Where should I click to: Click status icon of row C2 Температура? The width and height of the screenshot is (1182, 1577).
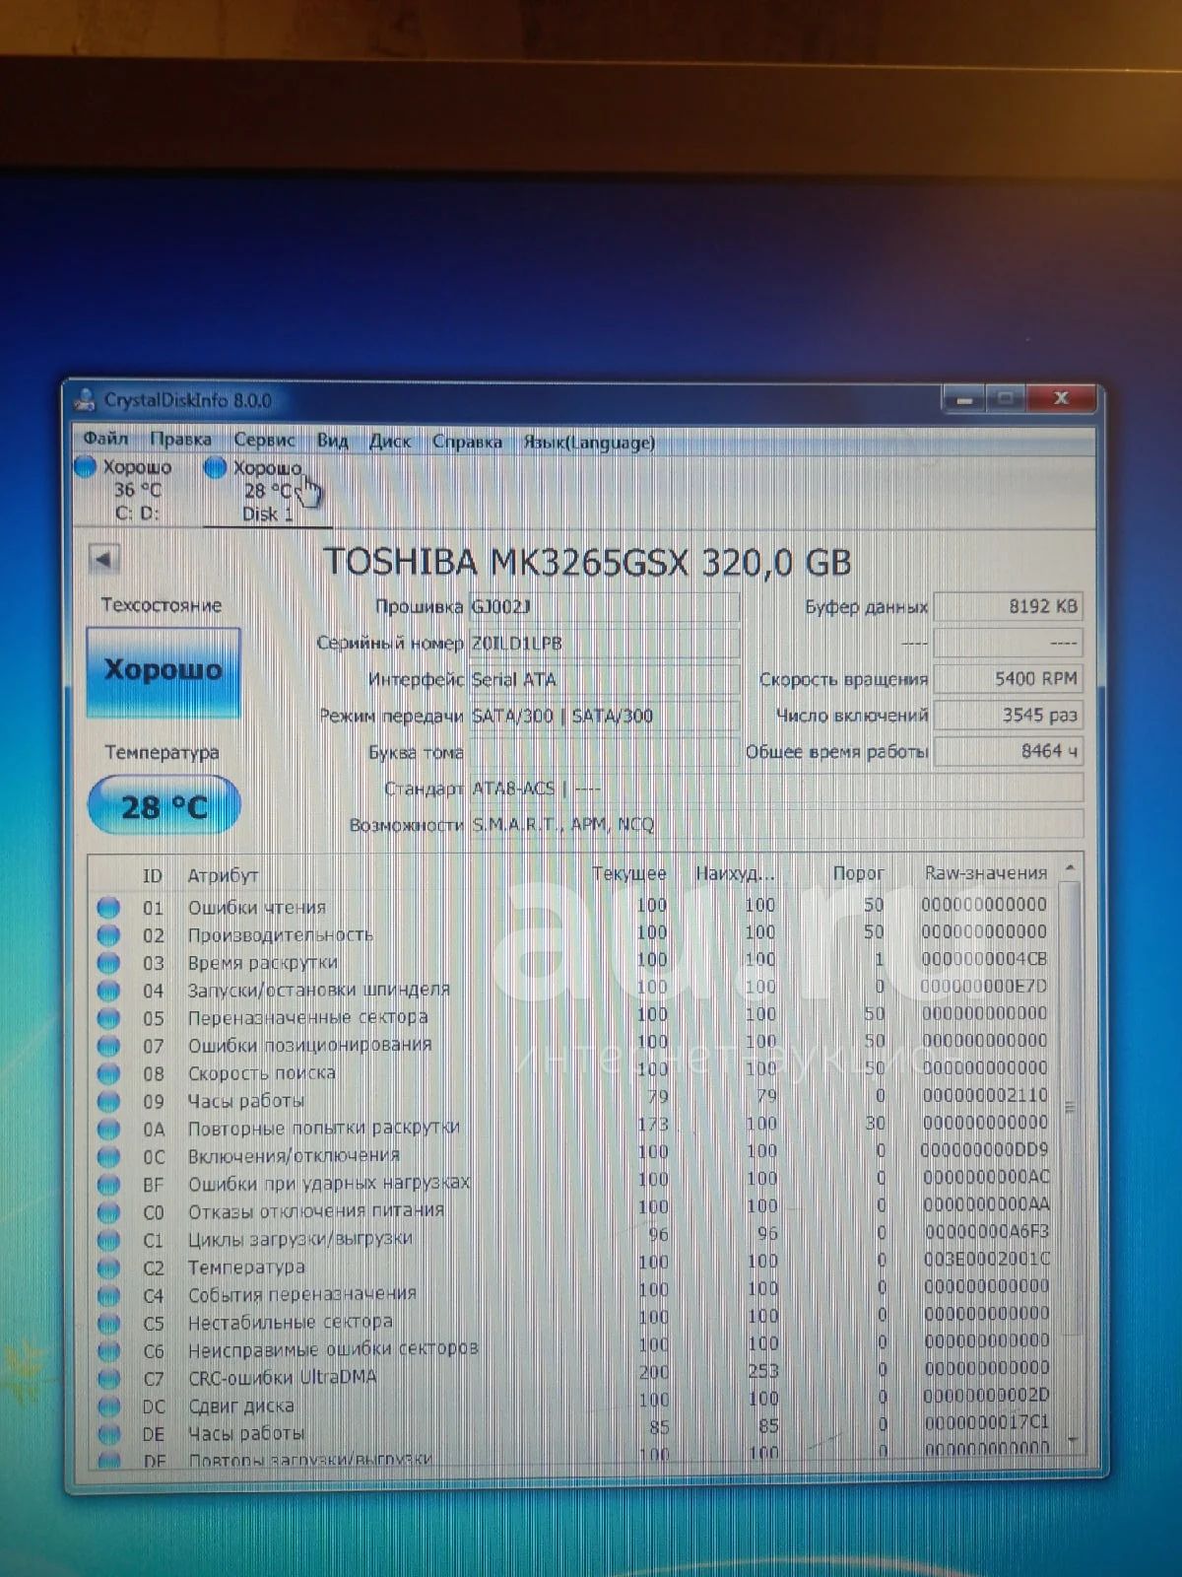(108, 1268)
